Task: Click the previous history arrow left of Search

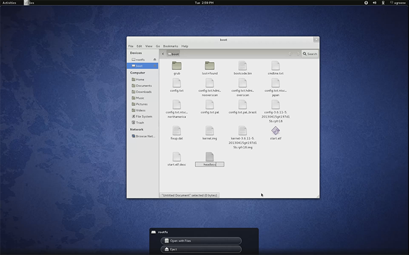Action: pyautogui.click(x=290, y=54)
